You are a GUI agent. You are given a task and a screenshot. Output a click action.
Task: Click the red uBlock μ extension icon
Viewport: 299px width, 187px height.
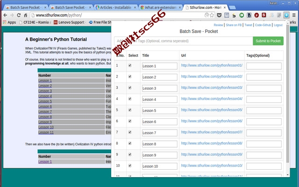(x=256, y=15)
